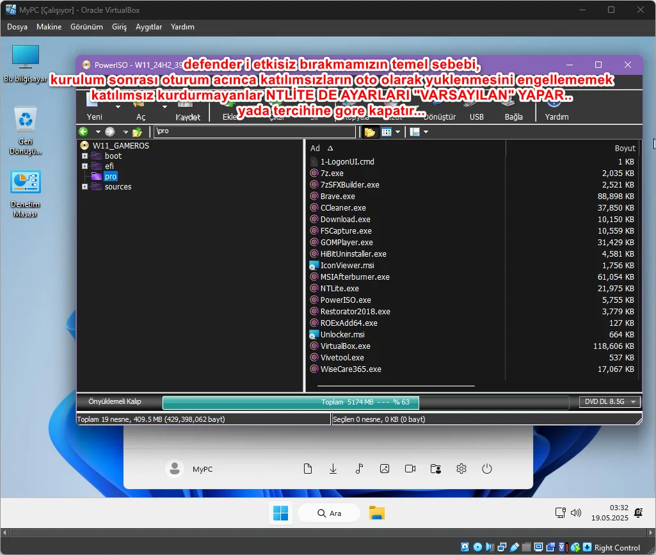656x555 pixels.
Task: Open the Back history dropdown arrow
Action: pos(98,132)
